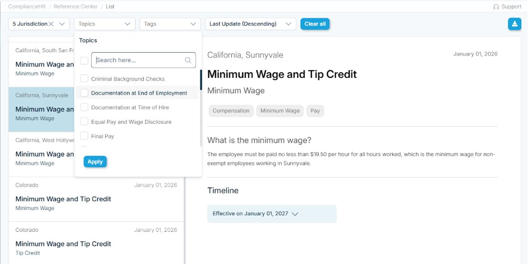Click the headset Support icon
Viewport: 528px width, 264px height.
(x=496, y=7)
